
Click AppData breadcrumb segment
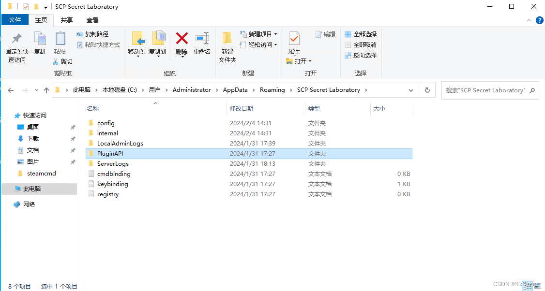point(235,90)
